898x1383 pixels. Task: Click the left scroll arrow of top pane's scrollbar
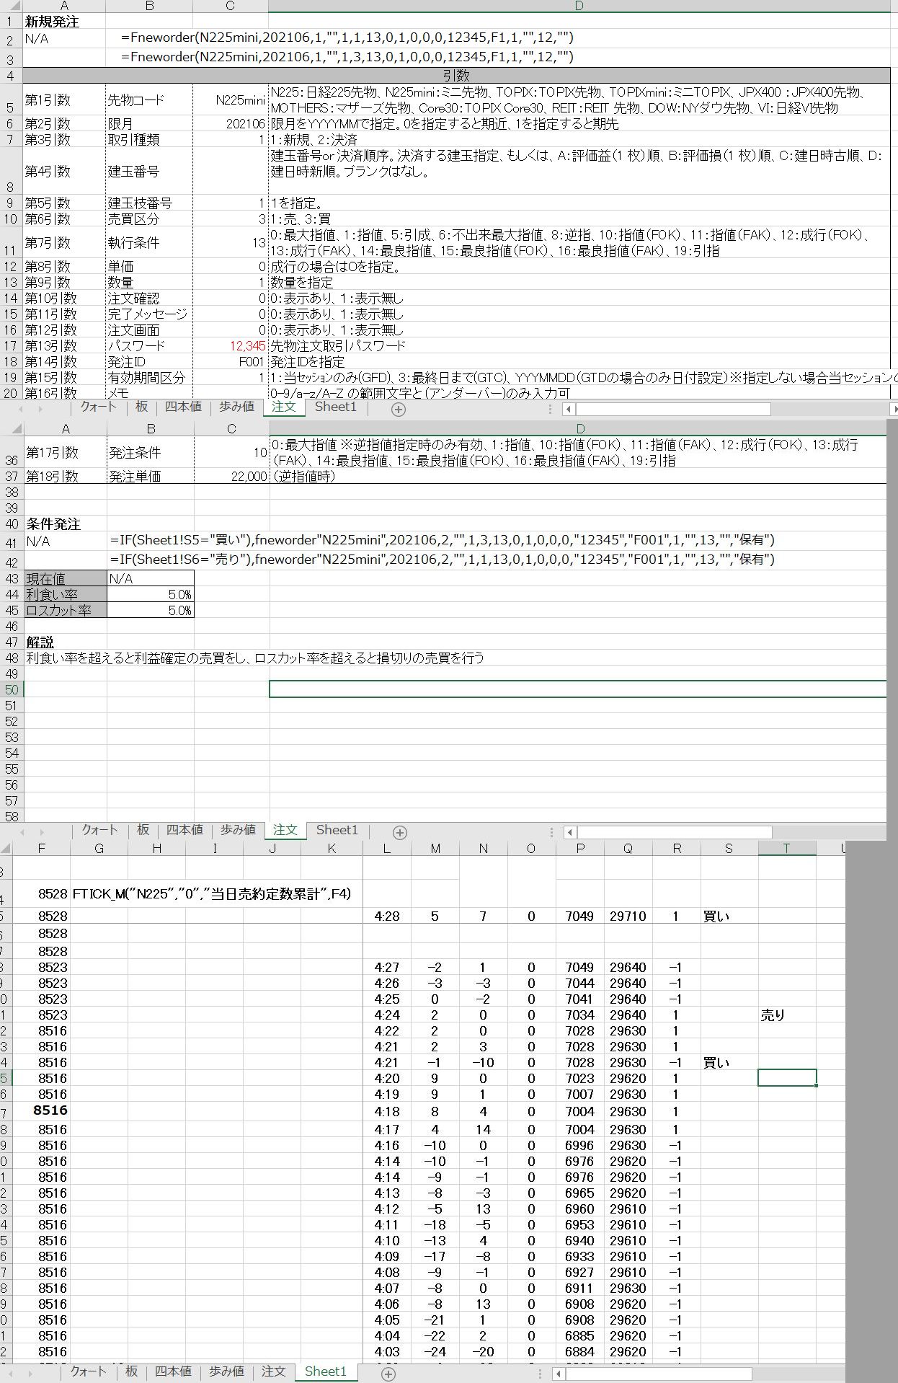click(x=569, y=409)
